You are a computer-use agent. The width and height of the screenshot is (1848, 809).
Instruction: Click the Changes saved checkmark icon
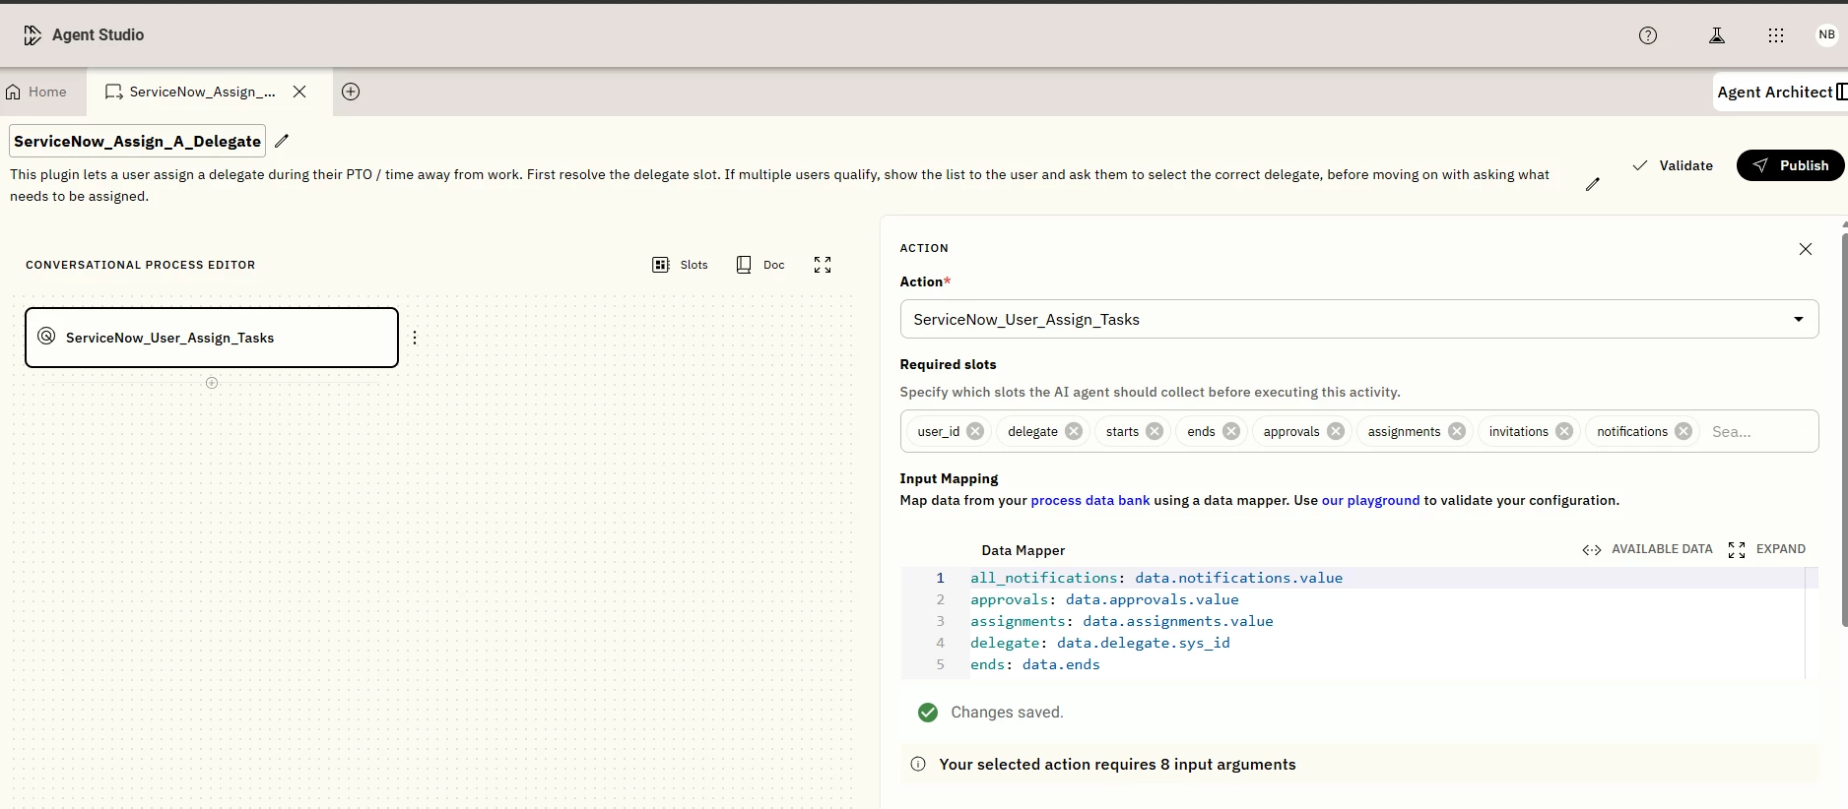click(x=928, y=713)
